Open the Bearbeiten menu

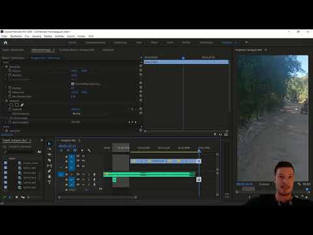tap(16, 36)
